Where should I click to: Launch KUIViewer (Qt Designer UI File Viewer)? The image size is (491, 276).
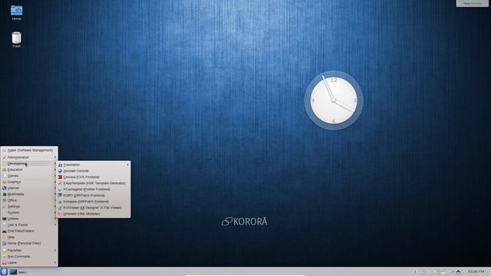tap(94, 208)
